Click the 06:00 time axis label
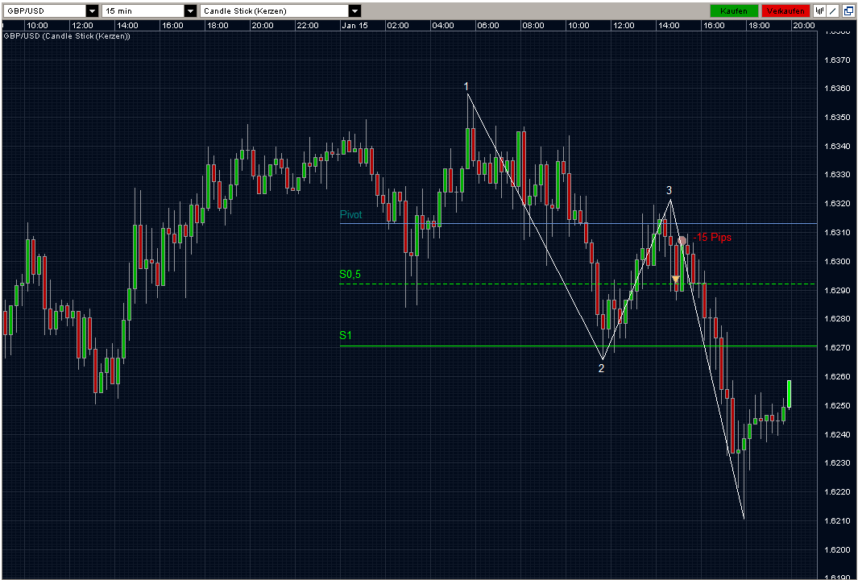This screenshot has height=580, width=858. point(487,26)
